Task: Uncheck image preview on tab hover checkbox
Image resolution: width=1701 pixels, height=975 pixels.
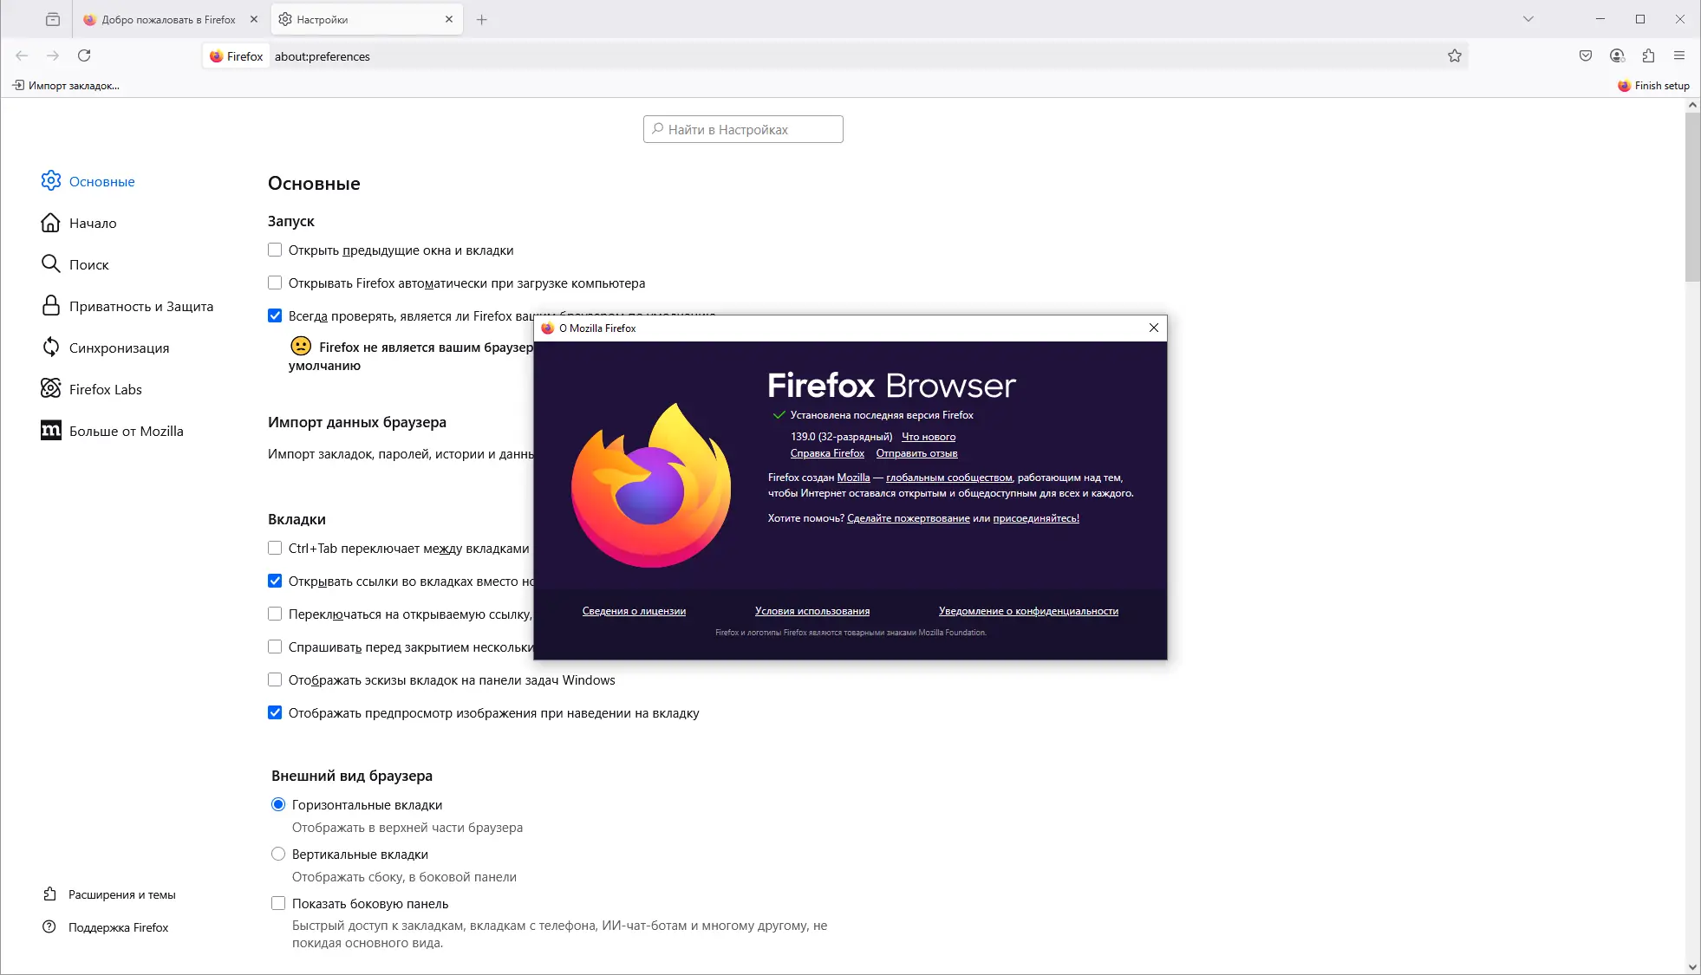Action: (x=275, y=713)
